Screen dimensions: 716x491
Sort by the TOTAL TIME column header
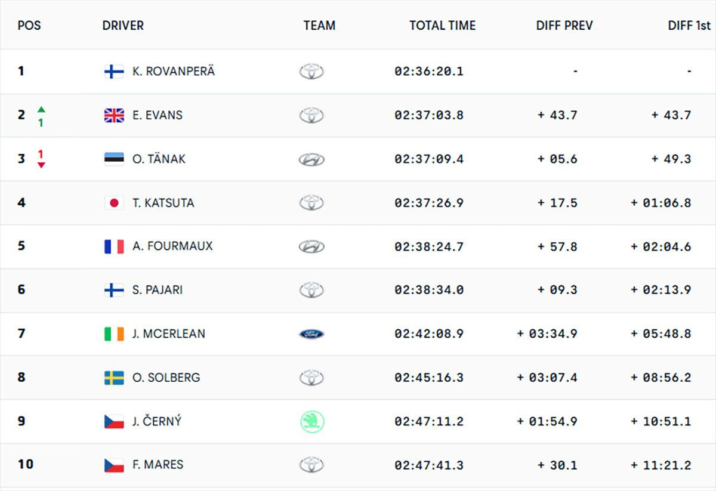coord(442,26)
